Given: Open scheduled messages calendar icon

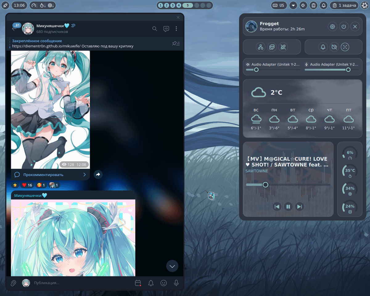Looking at the screenshot, I should (138, 283).
